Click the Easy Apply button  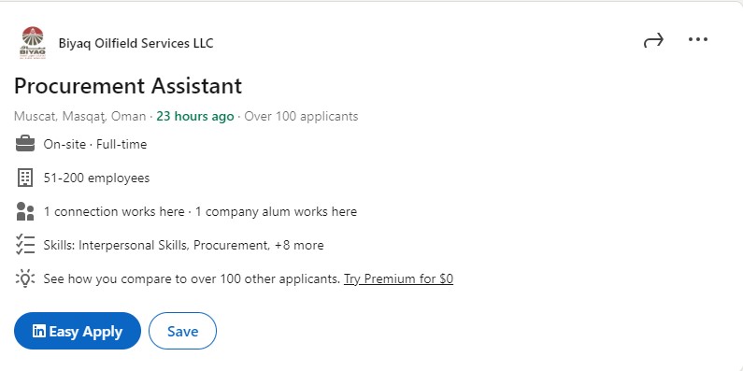click(78, 331)
